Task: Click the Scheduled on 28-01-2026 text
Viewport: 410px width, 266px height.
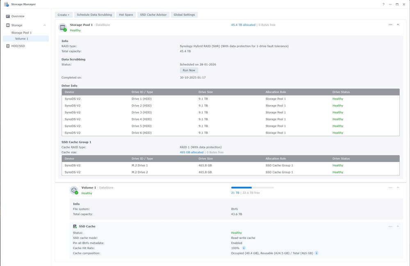Action: [x=198, y=64]
